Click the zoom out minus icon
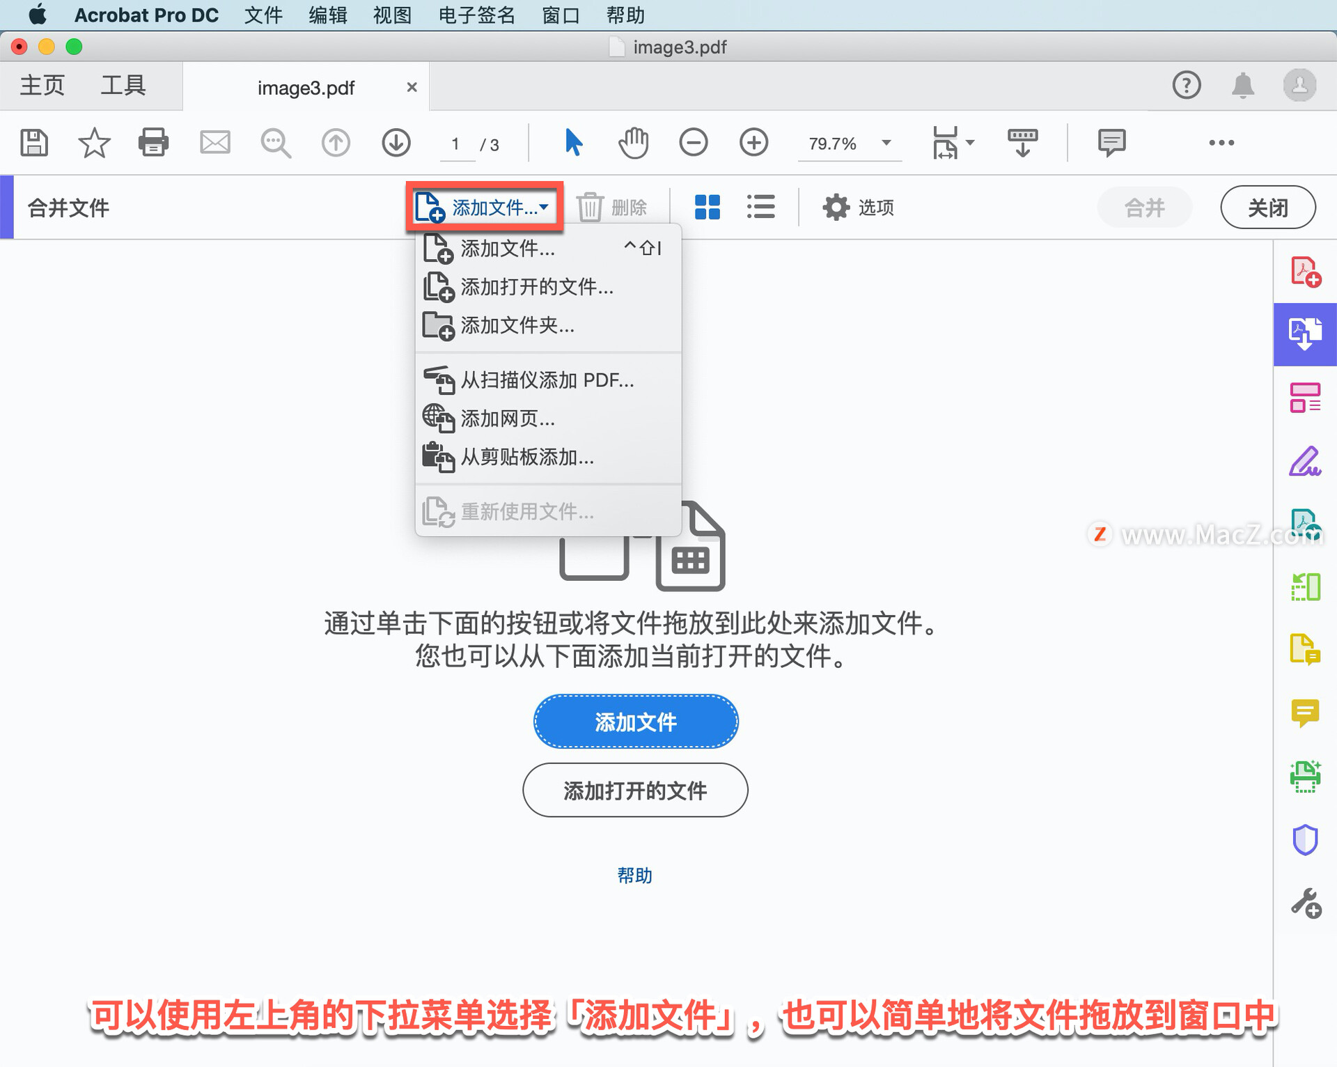Viewport: 1337px width, 1067px height. (x=693, y=143)
